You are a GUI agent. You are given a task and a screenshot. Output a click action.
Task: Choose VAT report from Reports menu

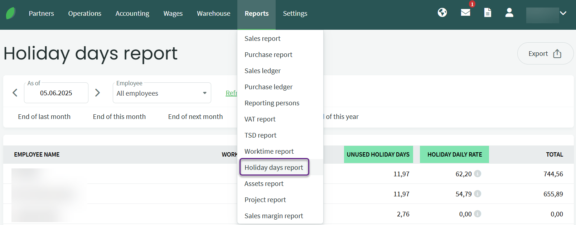point(260,119)
